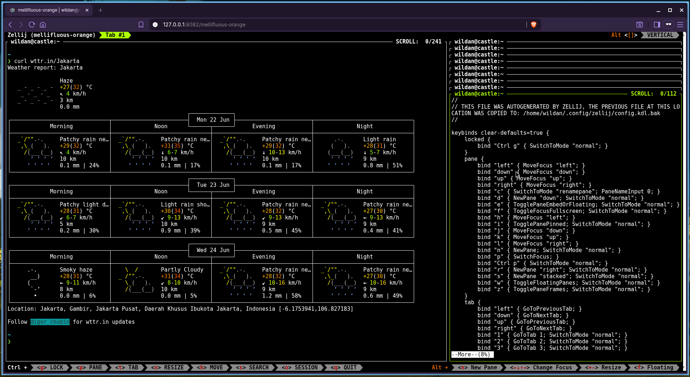690x377 pixels.
Task: Open the browser hamburger menu
Action: click(x=680, y=25)
